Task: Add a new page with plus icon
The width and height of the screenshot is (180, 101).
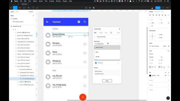Action: [x=33, y=16]
